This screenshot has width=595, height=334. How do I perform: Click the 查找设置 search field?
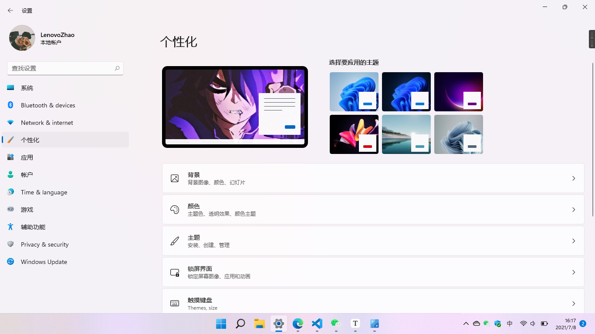65,68
